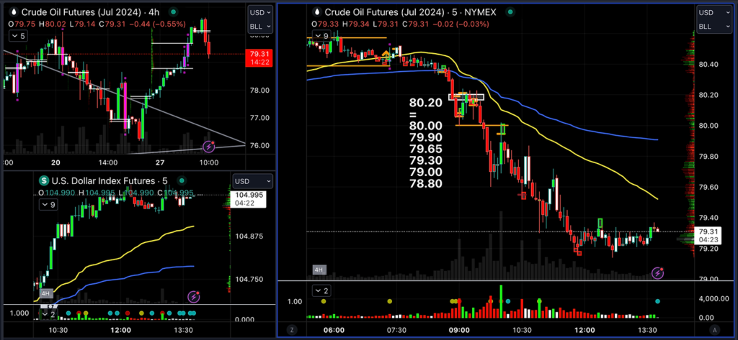Viewport: 738px width, 340px height.
Task: Open the BLL unit dropdown on the 4h crude chart
Action: [260, 27]
